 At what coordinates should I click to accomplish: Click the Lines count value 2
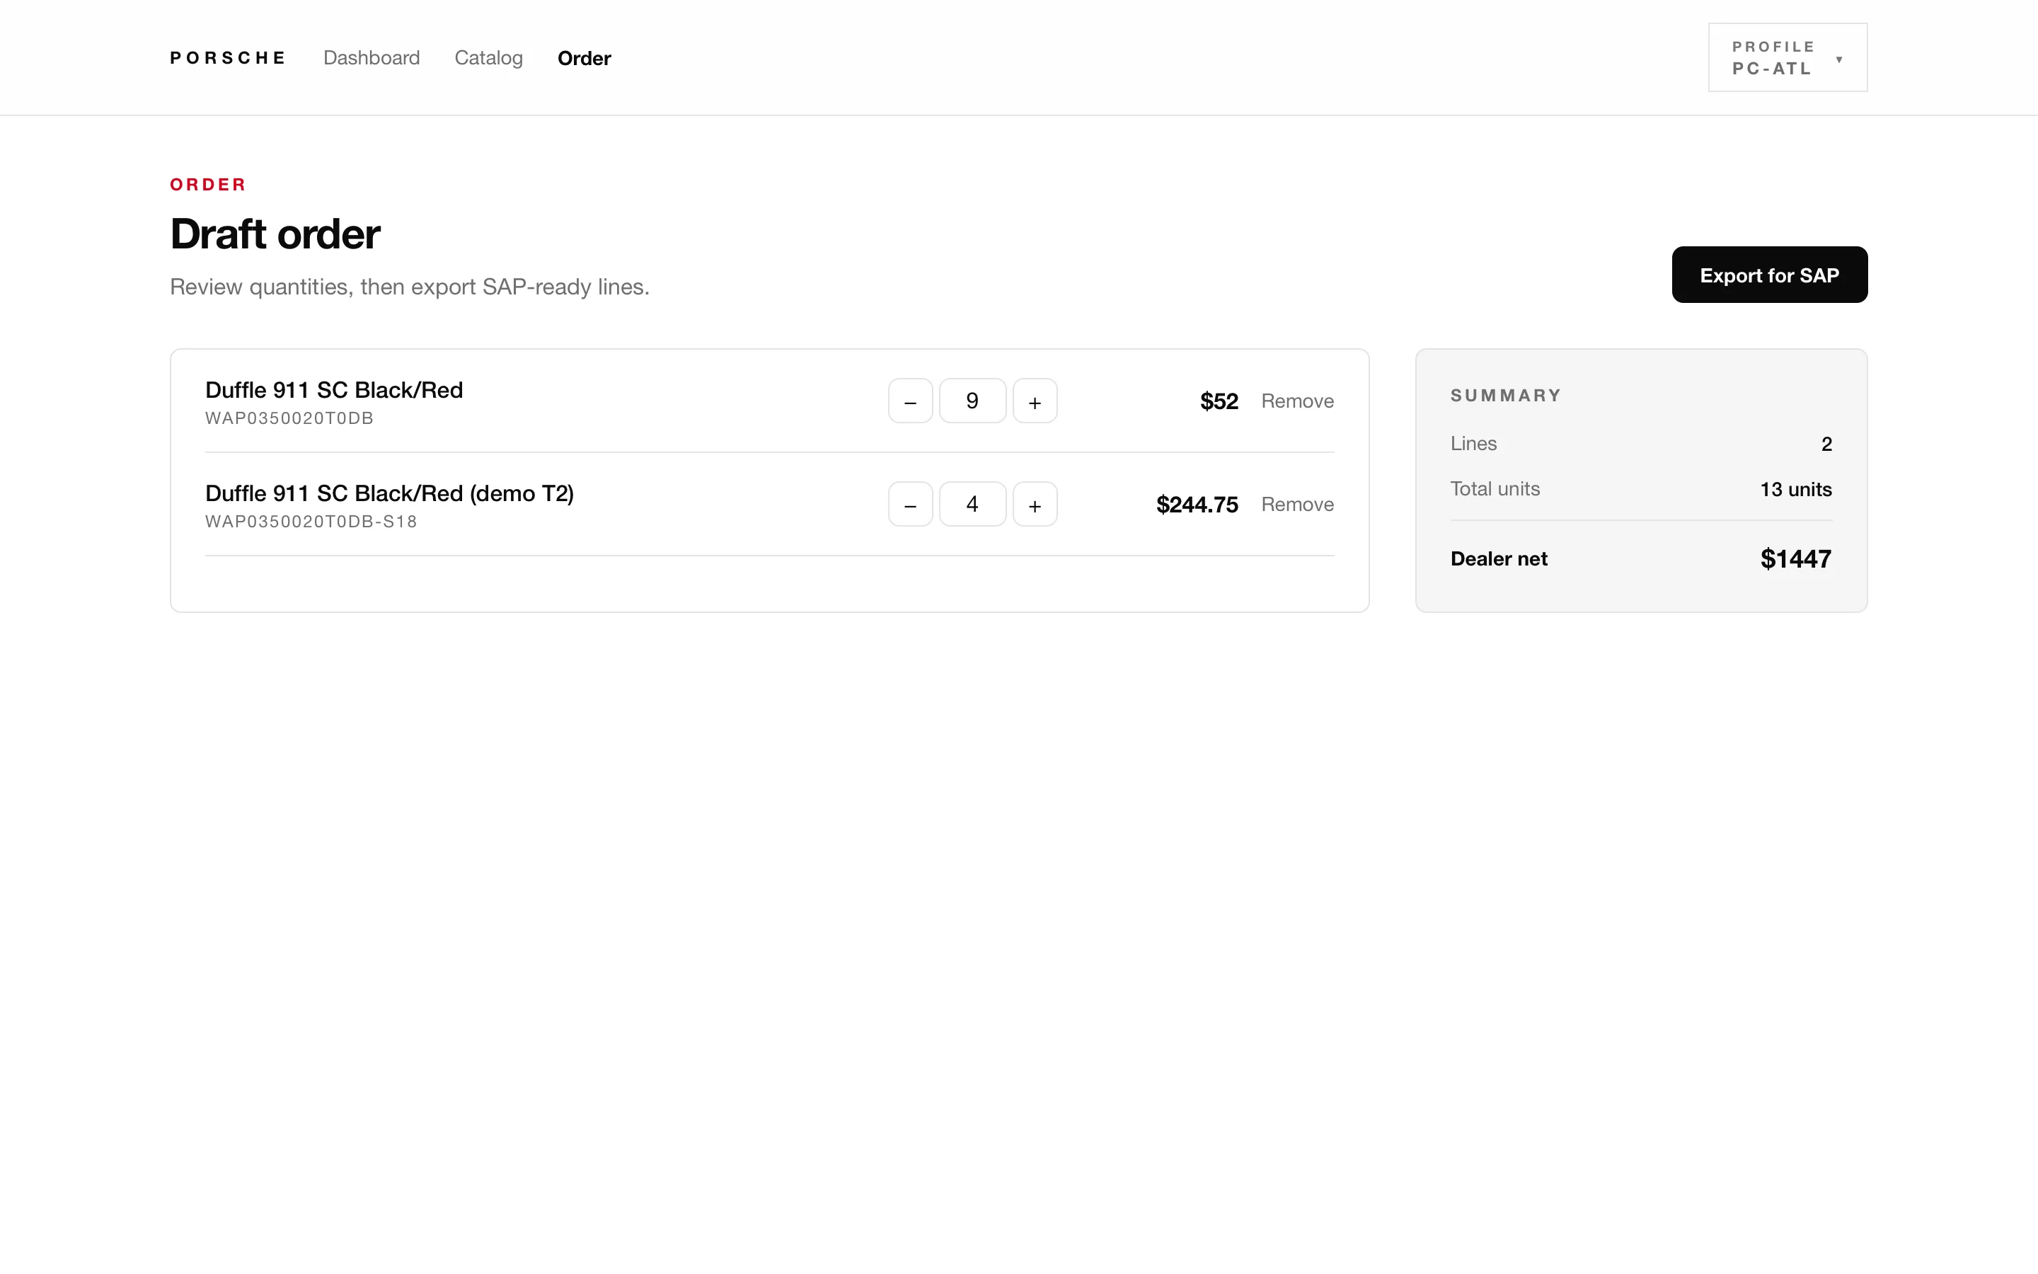tap(1826, 444)
